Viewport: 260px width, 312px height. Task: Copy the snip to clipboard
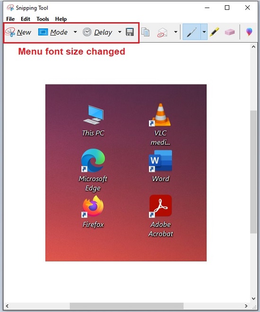(146, 32)
